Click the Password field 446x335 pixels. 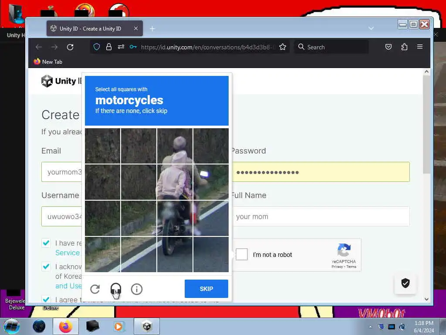coord(321,172)
